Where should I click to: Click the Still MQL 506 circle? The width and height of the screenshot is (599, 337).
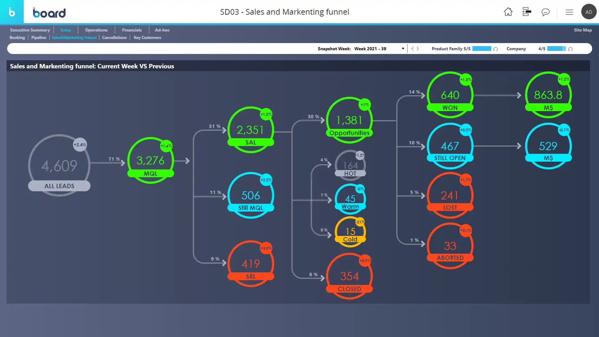(251, 195)
